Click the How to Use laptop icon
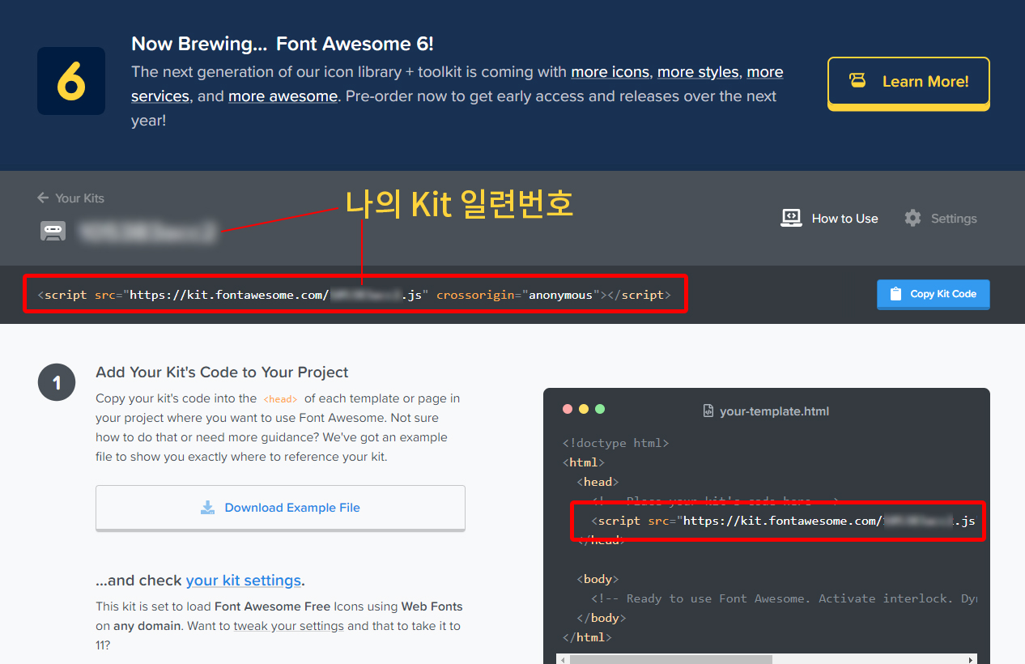The image size is (1025, 664). 791,218
